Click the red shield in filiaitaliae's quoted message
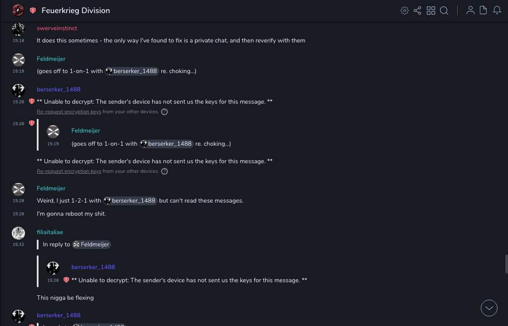 pos(66,280)
